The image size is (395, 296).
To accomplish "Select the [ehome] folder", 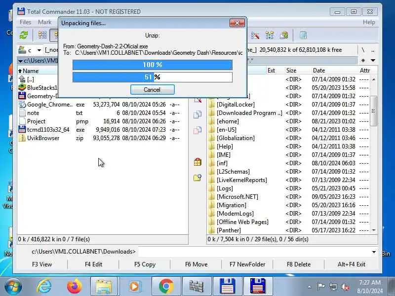I will pos(288,121).
